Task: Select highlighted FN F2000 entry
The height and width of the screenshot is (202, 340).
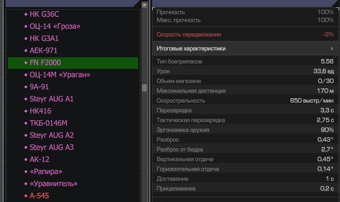Action: pos(73,63)
